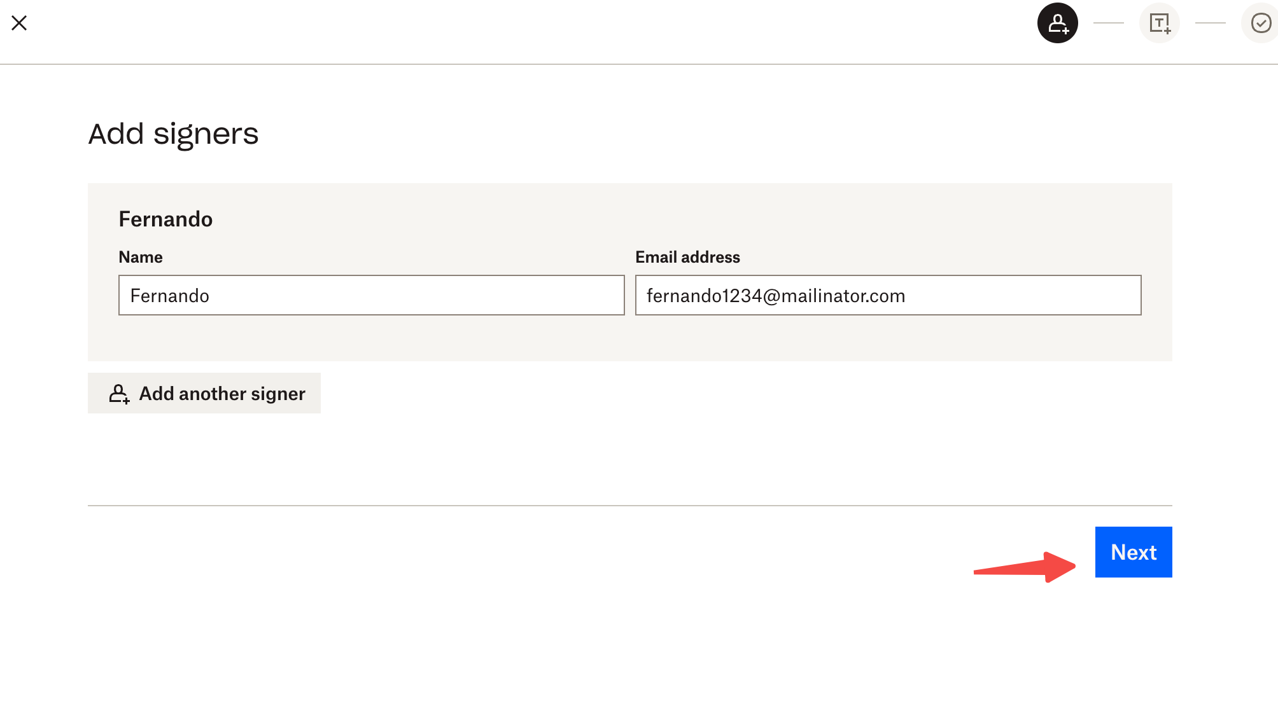Click the Email address label

[x=687, y=257]
